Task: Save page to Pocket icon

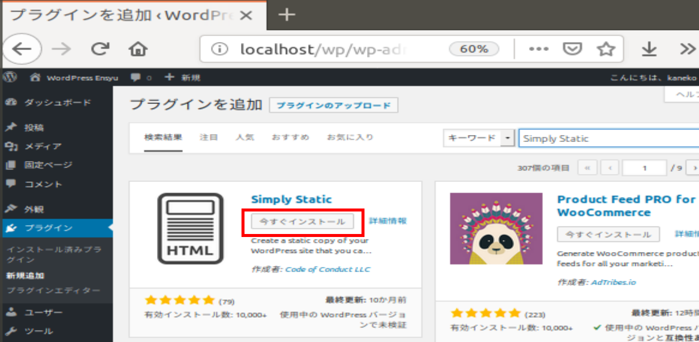Action: point(572,49)
